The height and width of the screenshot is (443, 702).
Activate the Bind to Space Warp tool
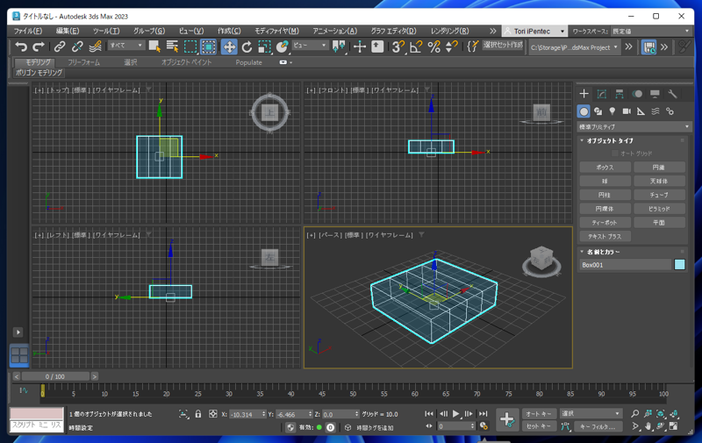[96, 46]
